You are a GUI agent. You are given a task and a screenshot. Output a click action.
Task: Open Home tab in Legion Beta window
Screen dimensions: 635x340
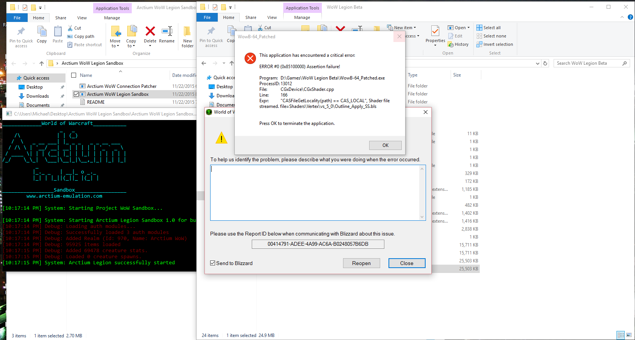coord(229,17)
